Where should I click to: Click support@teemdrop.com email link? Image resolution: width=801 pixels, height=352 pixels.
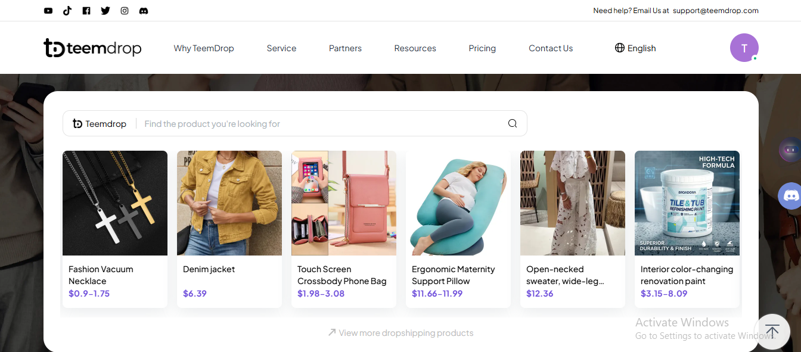(x=716, y=11)
